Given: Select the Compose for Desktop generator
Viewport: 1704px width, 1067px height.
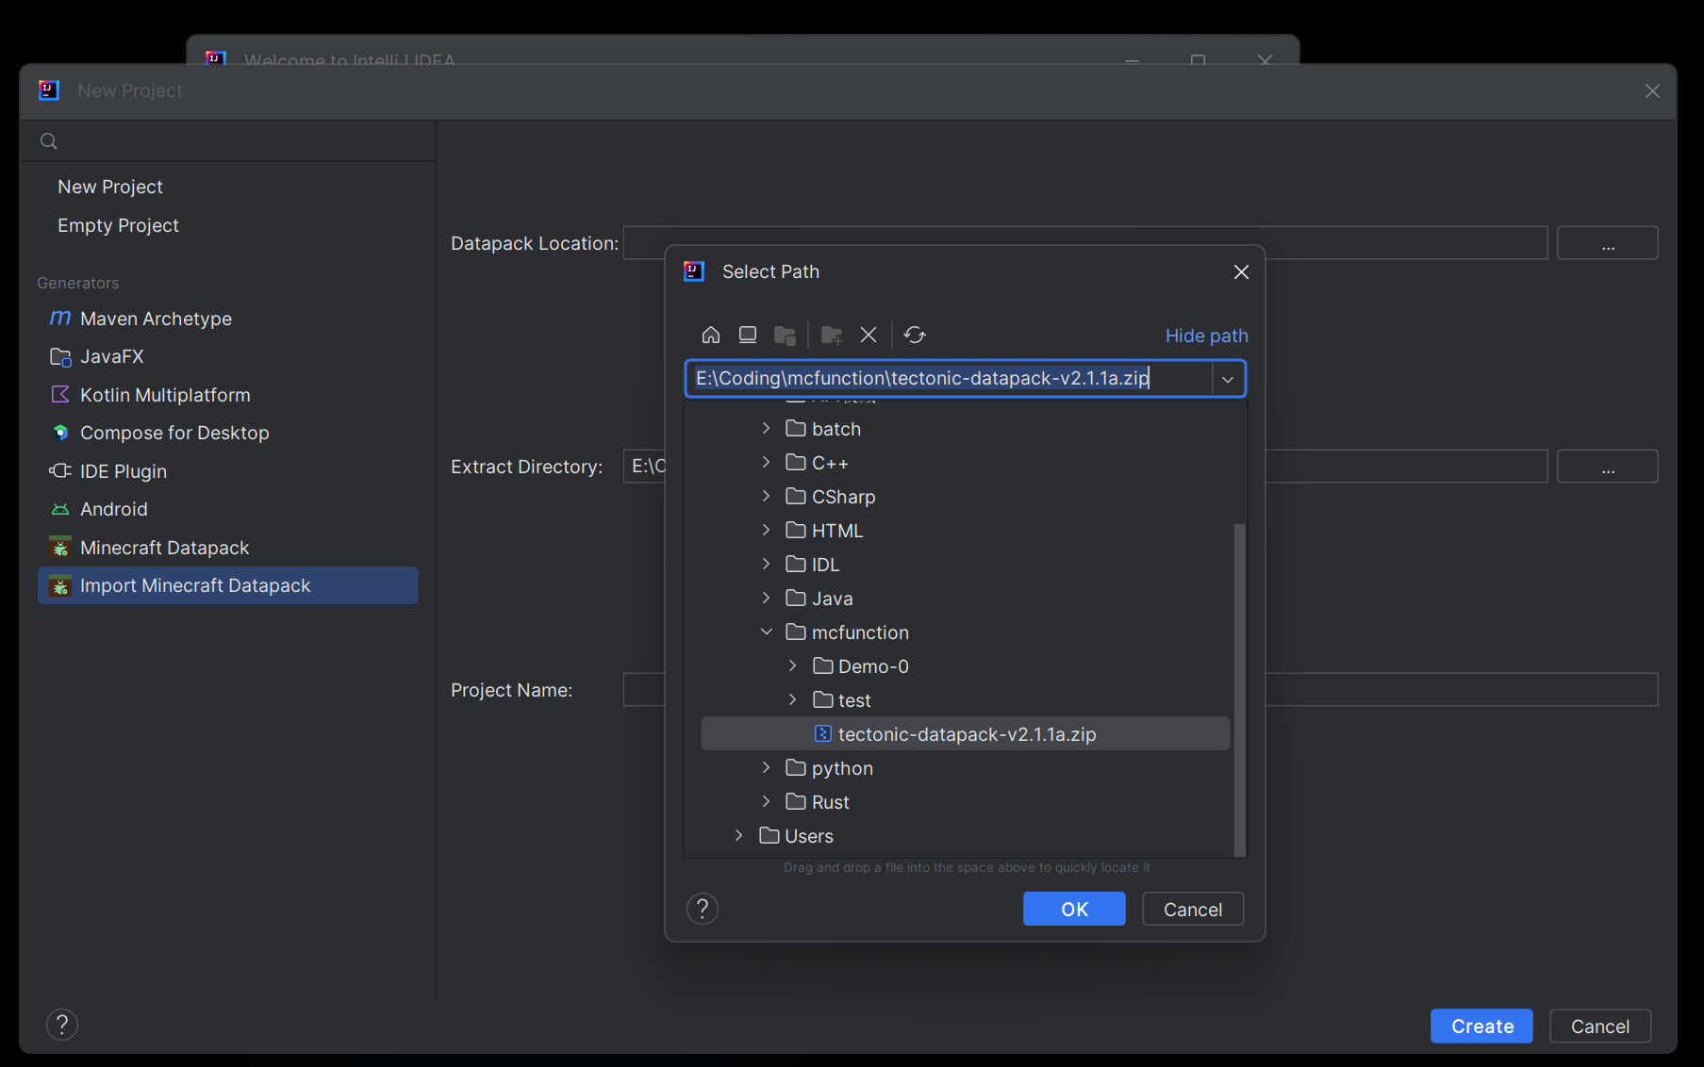Looking at the screenshot, I should 227,433.
